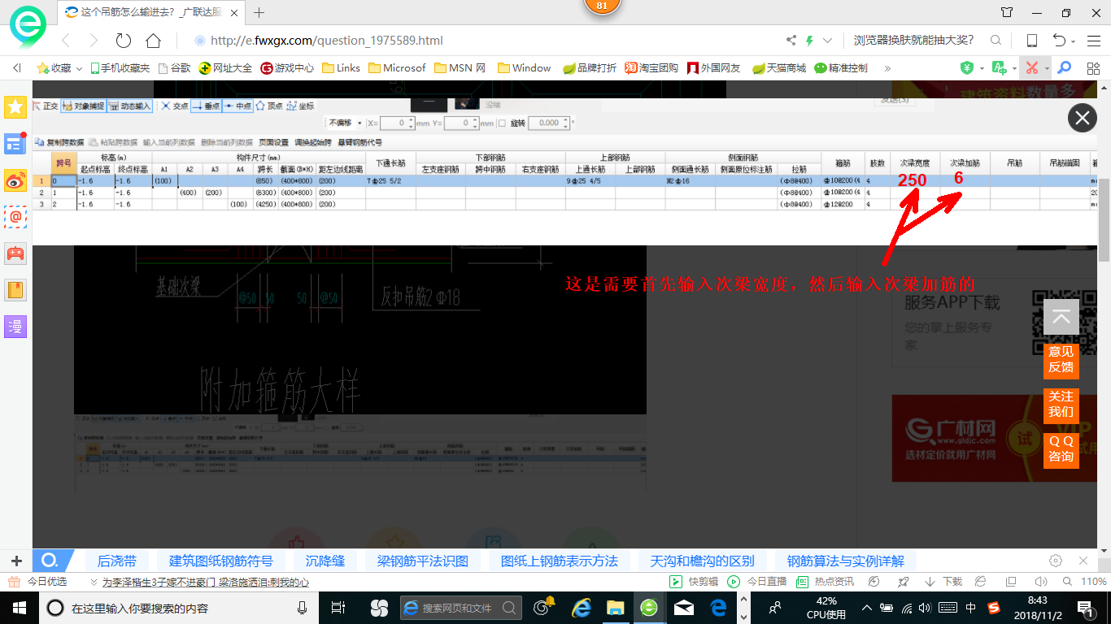Click the taskbar search box

[179, 608]
